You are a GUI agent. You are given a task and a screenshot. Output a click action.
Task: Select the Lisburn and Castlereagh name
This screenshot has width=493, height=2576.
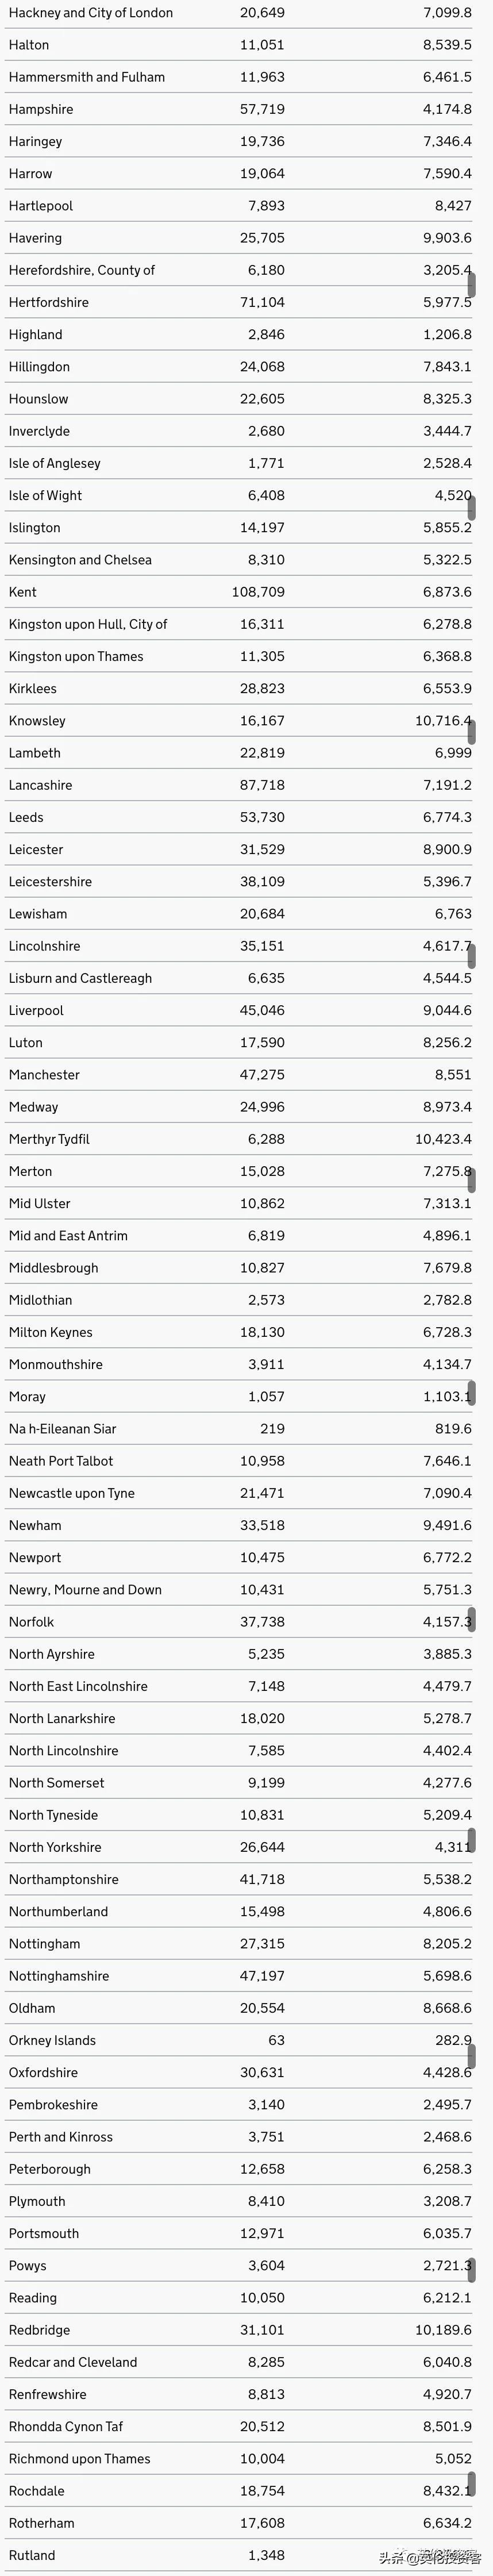point(80,978)
